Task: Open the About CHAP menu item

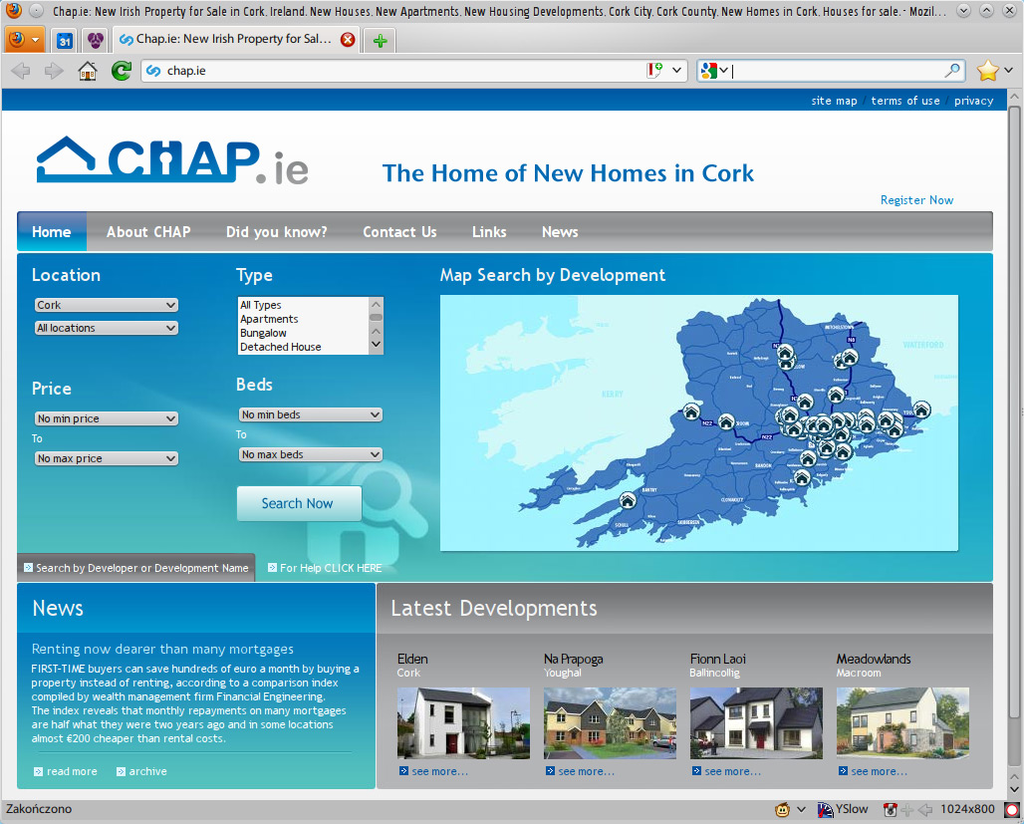Action: [x=148, y=232]
